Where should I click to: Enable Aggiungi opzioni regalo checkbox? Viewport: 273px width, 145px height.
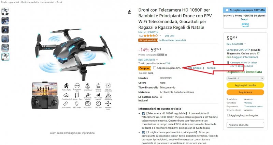pos(228,115)
